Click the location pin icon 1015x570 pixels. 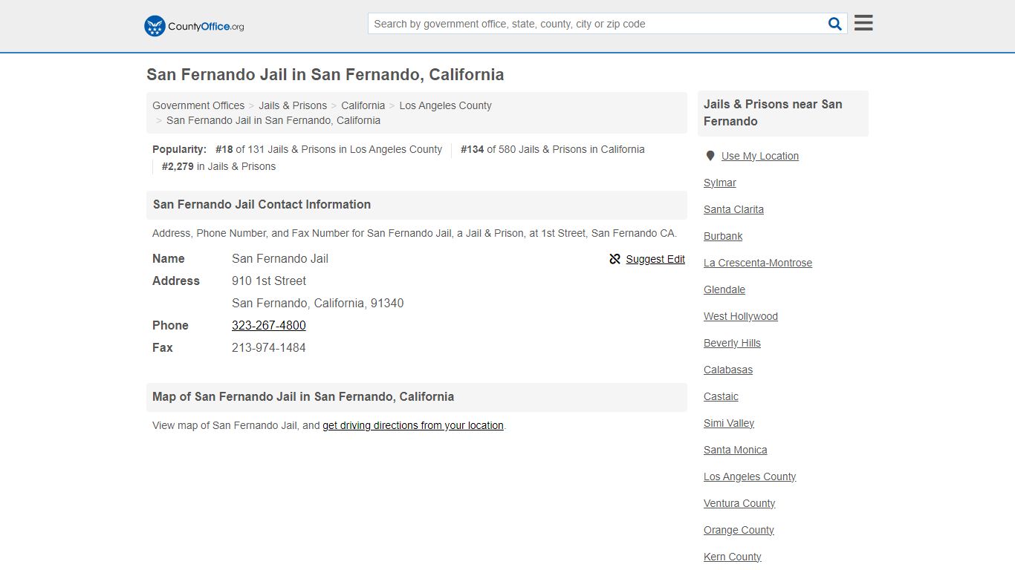point(710,156)
